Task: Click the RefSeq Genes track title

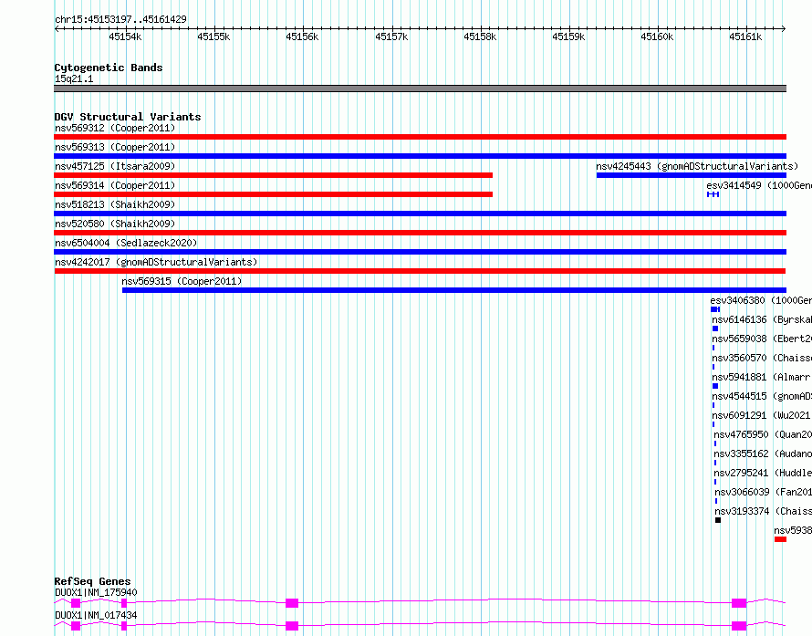Action: 93,581
